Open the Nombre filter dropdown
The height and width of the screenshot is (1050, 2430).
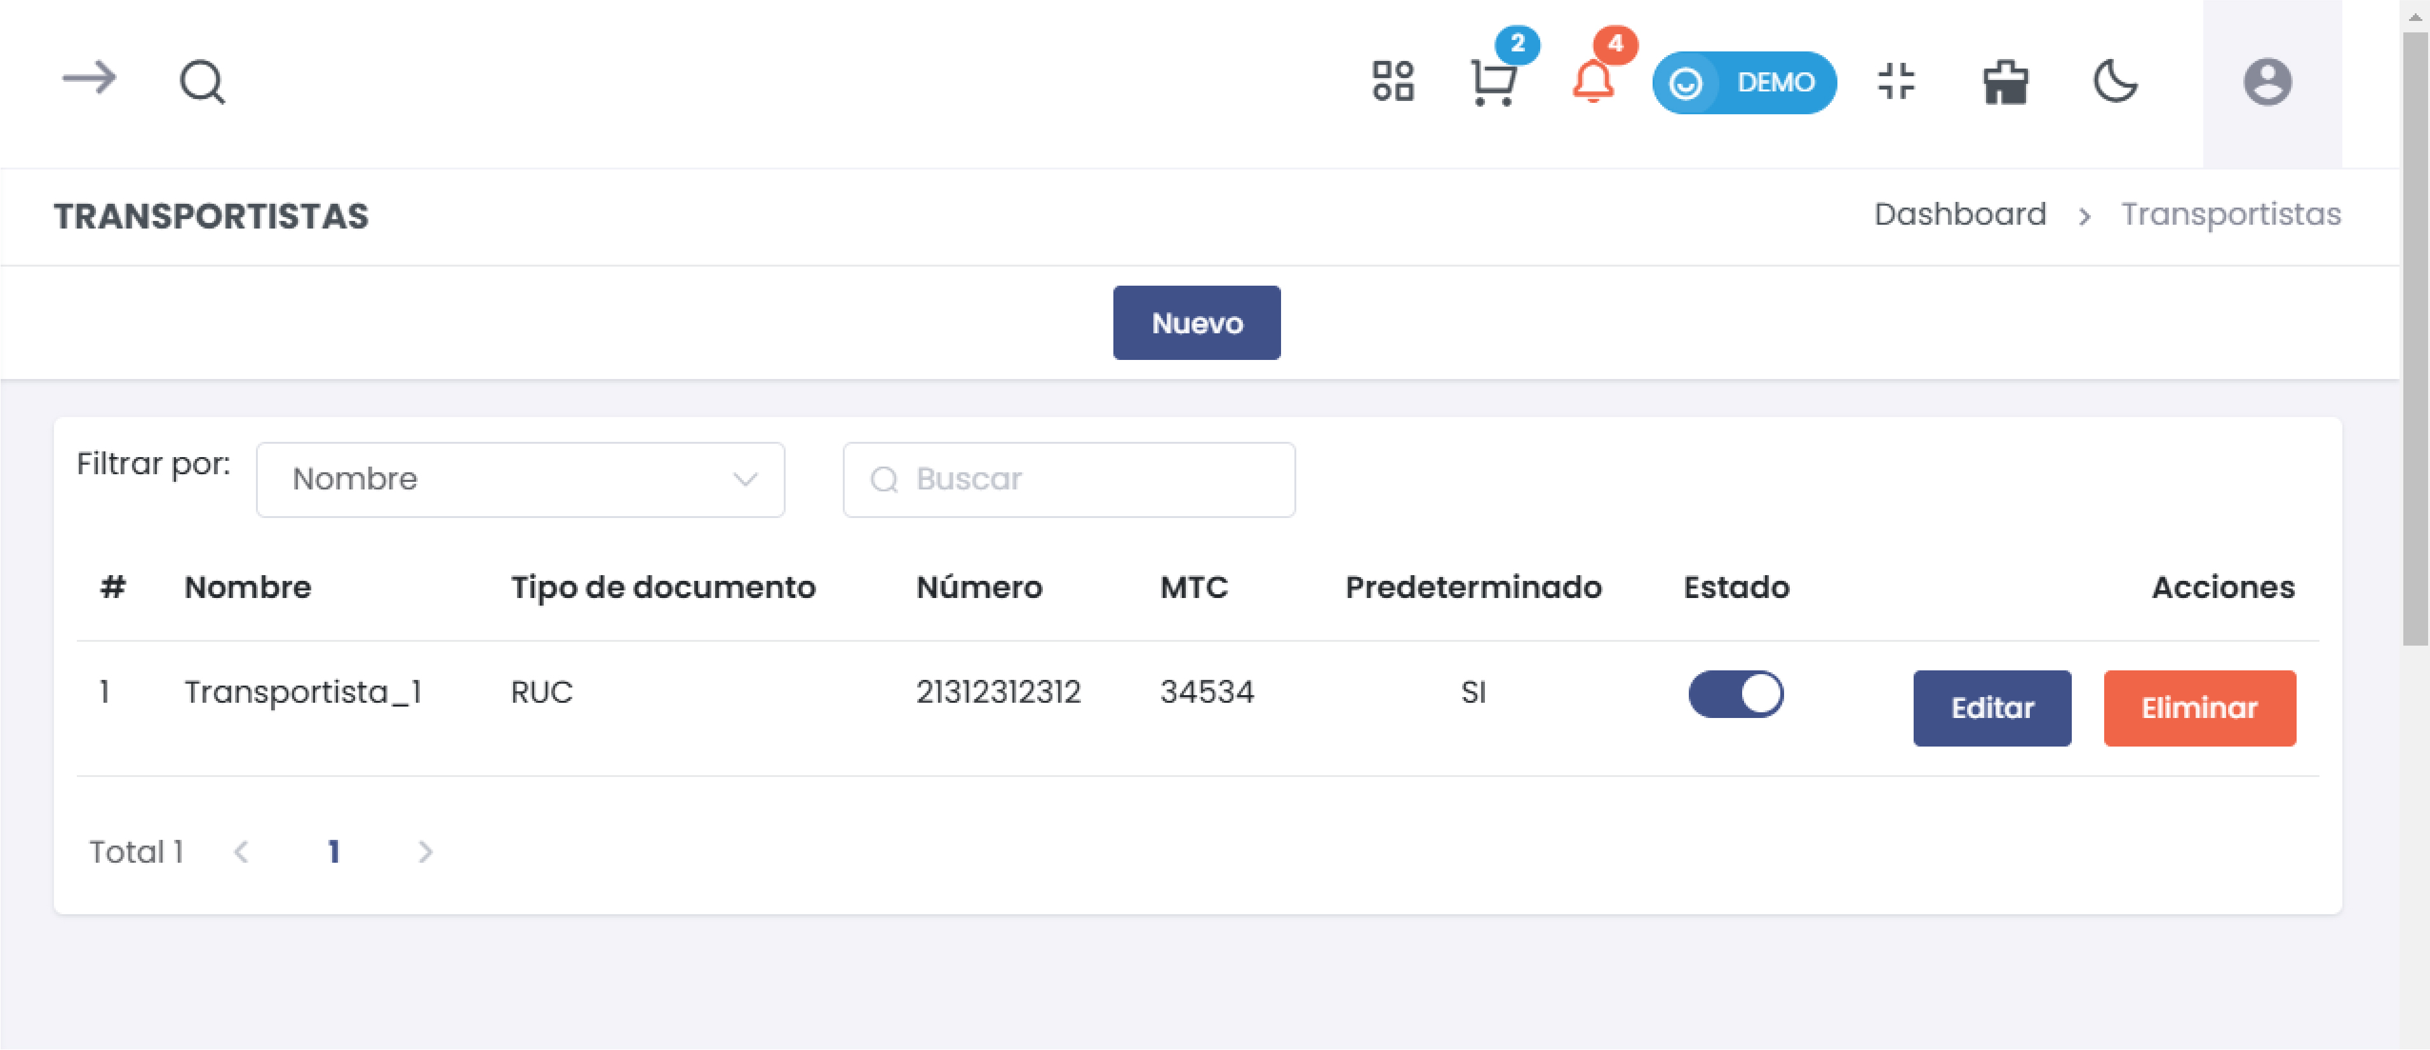pyautogui.click(x=520, y=479)
